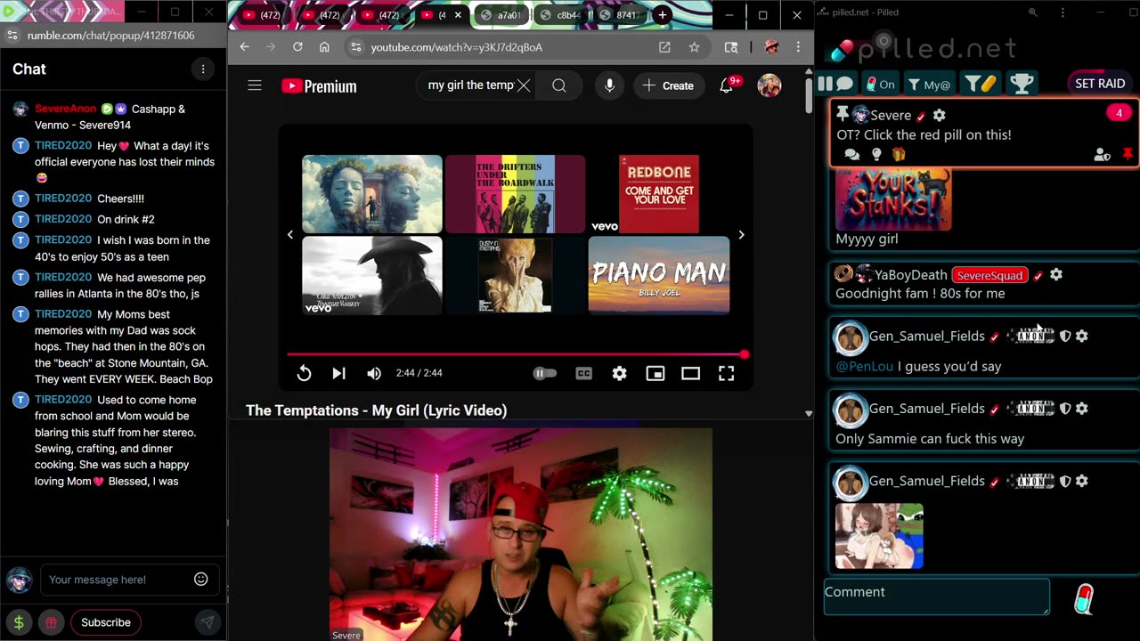The width and height of the screenshot is (1140, 641).
Task: Open Drifters Under the Boardwalk thumbnail
Action: 515,194
